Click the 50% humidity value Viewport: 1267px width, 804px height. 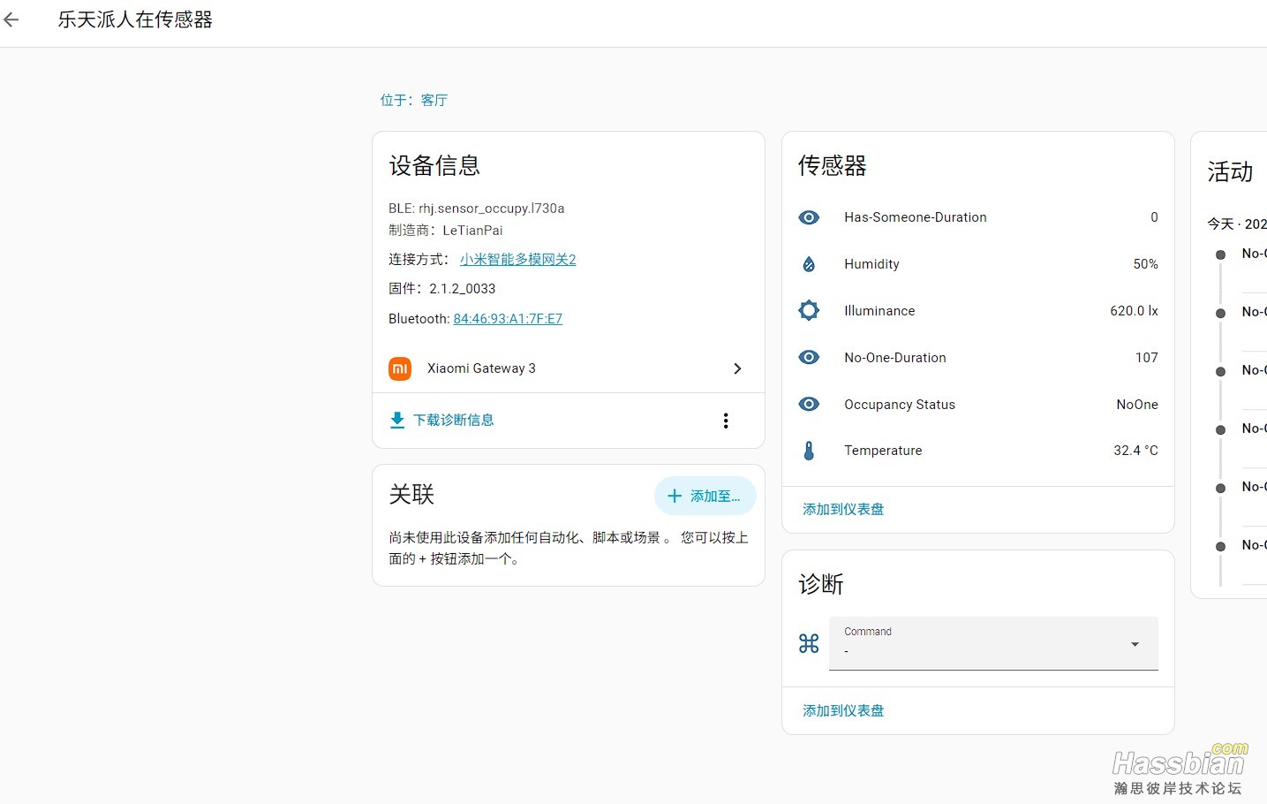pos(1145,264)
